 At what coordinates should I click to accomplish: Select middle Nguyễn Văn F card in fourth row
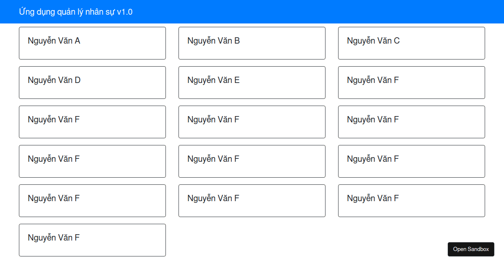(252, 161)
